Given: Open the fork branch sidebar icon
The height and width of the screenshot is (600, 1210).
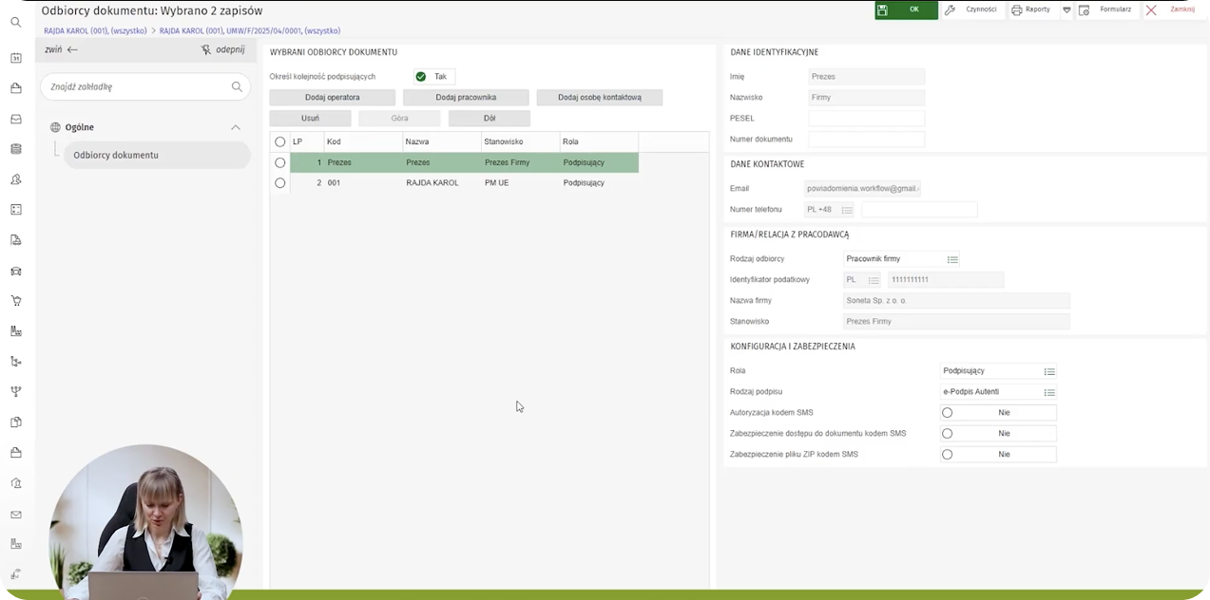Looking at the screenshot, I should [x=15, y=391].
